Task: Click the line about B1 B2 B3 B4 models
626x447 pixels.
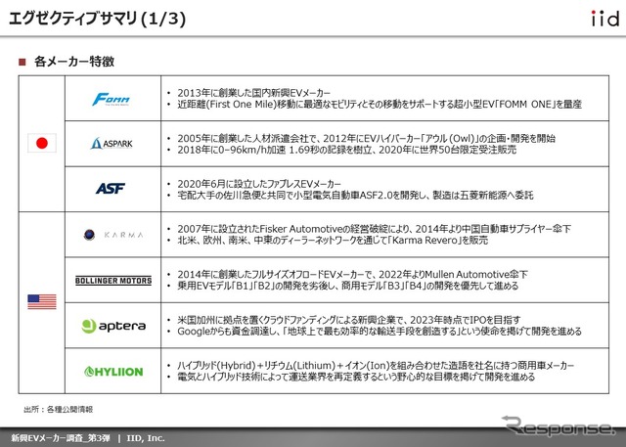Action: (x=348, y=287)
